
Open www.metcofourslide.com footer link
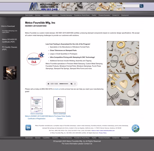107,130
